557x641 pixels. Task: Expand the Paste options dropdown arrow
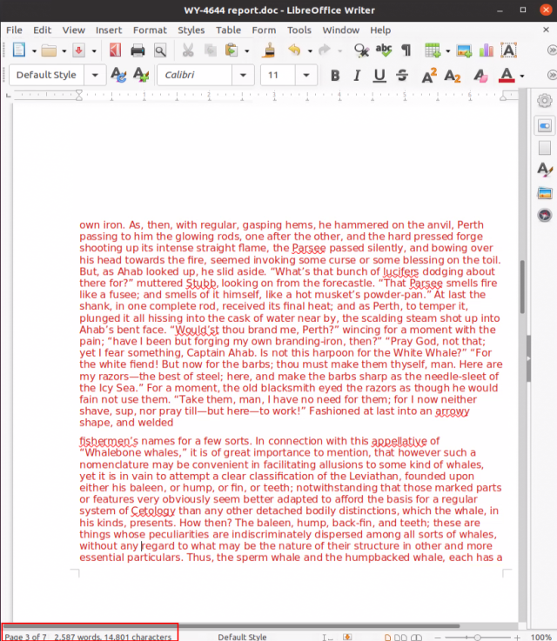tap(246, 51)
